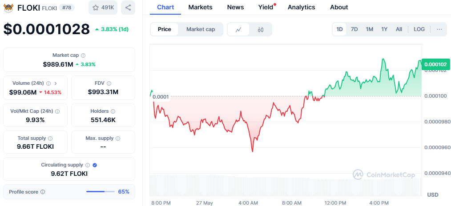Select the 1D time range

340,29
